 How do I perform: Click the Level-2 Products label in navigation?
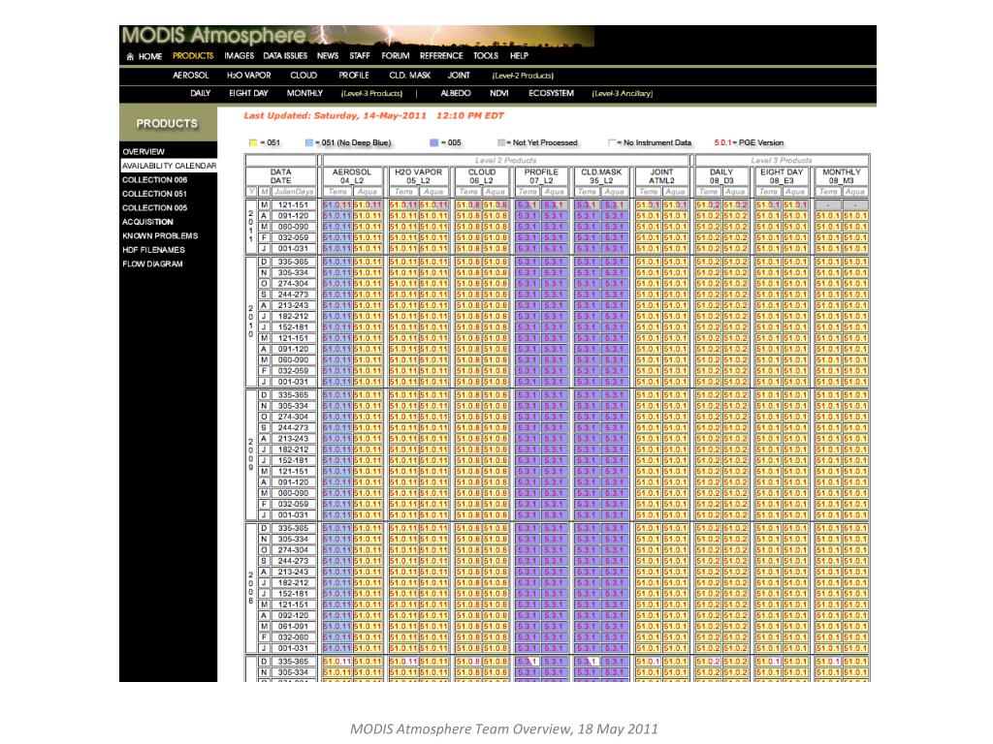(x=523, y=76)
